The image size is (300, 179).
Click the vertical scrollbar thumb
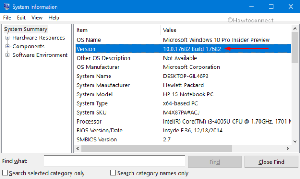pyautogui.click(x=295, y=47)
